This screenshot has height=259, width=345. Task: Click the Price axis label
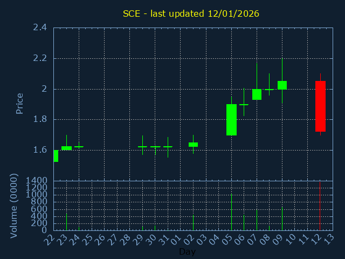[20, 103]
